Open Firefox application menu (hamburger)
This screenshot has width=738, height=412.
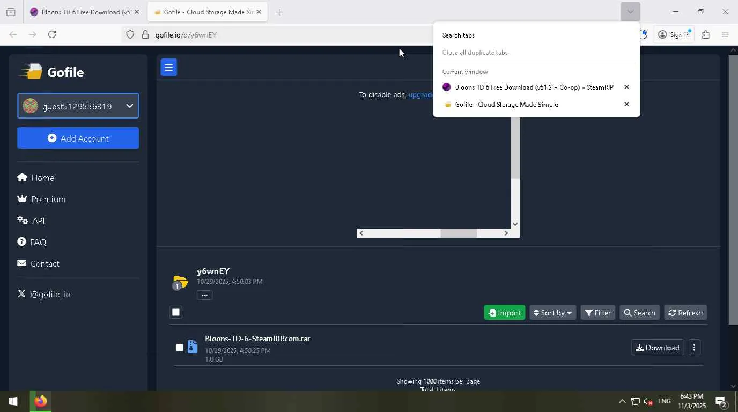(725, 34)
